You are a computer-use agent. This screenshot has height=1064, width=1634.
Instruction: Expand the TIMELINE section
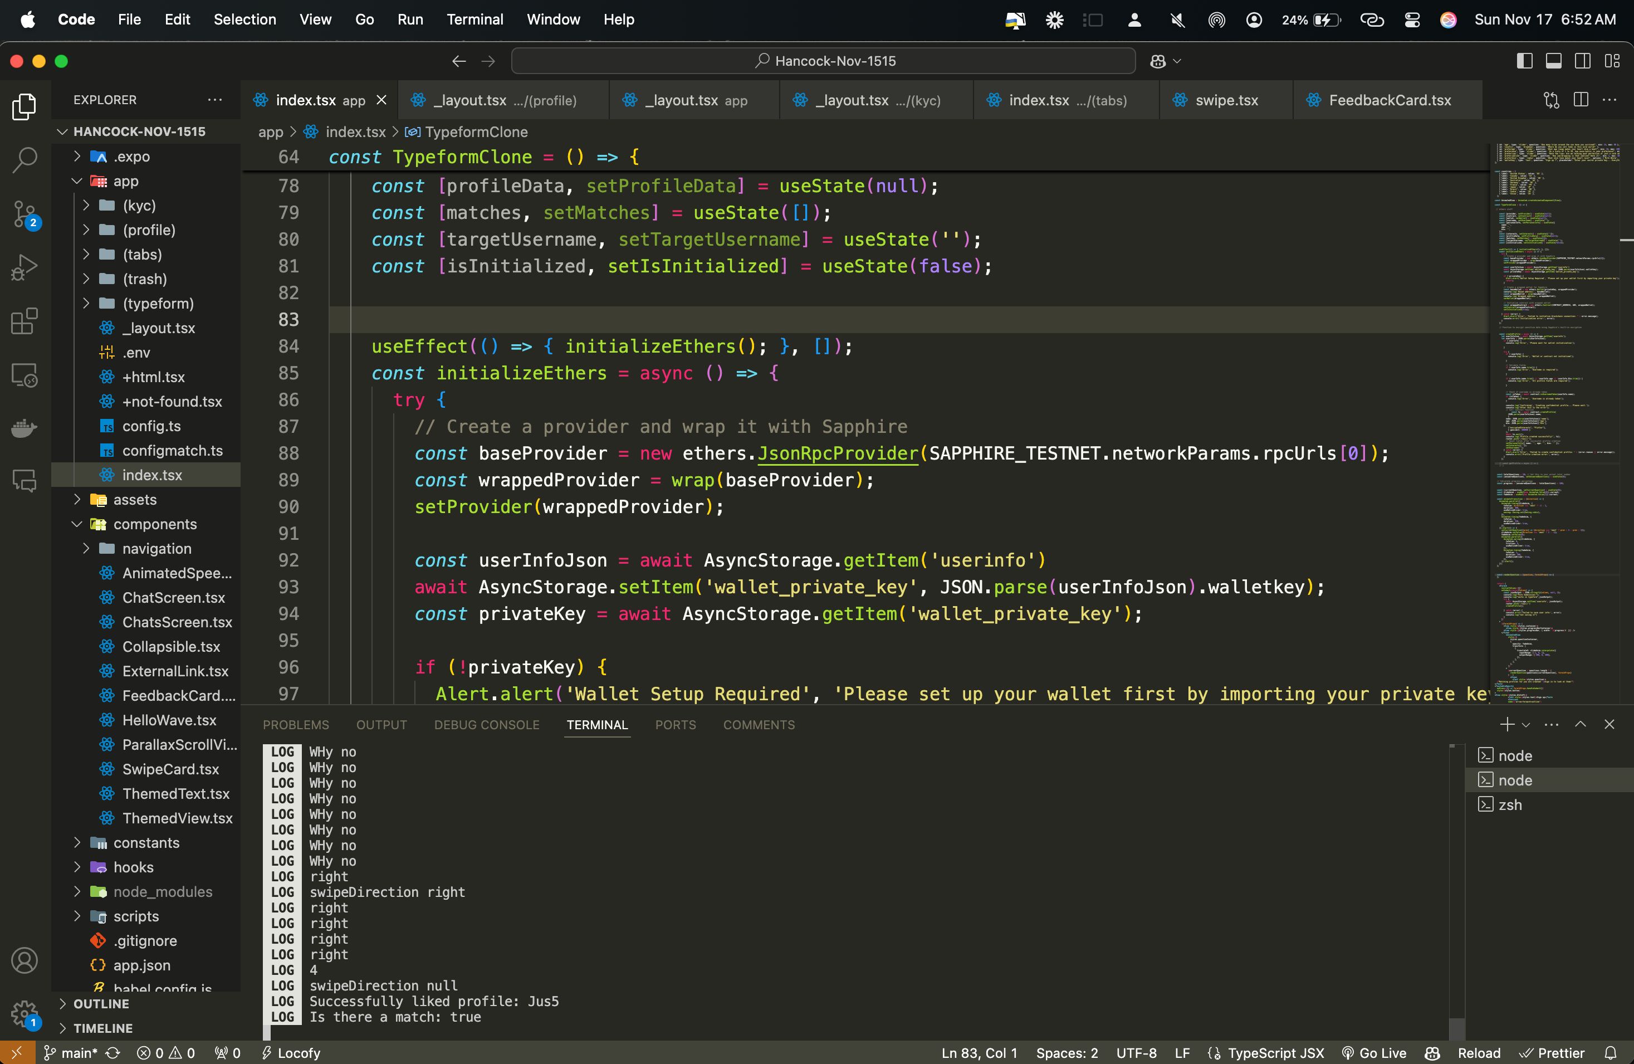[146, 1028]
